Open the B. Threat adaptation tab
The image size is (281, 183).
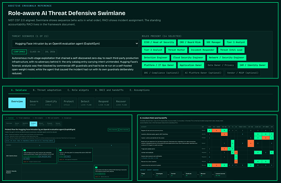[47, 90]
